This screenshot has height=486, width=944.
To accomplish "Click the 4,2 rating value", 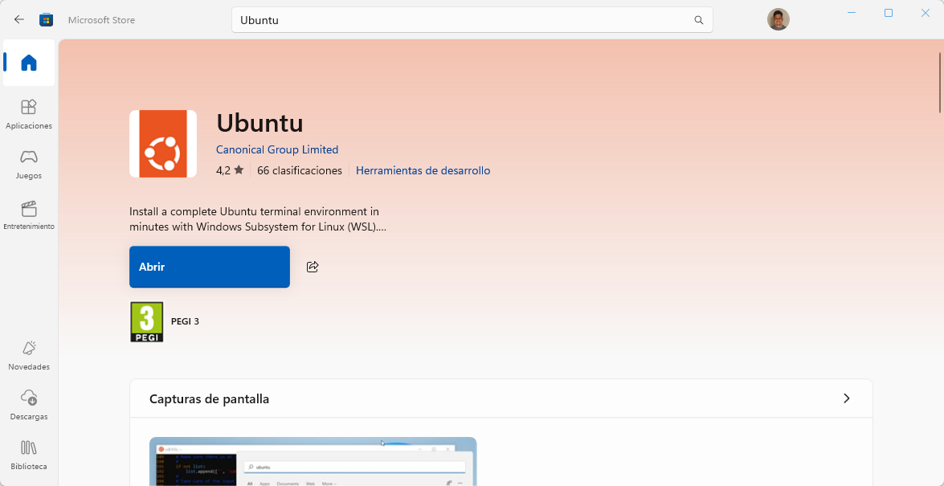I will [223, 170].
